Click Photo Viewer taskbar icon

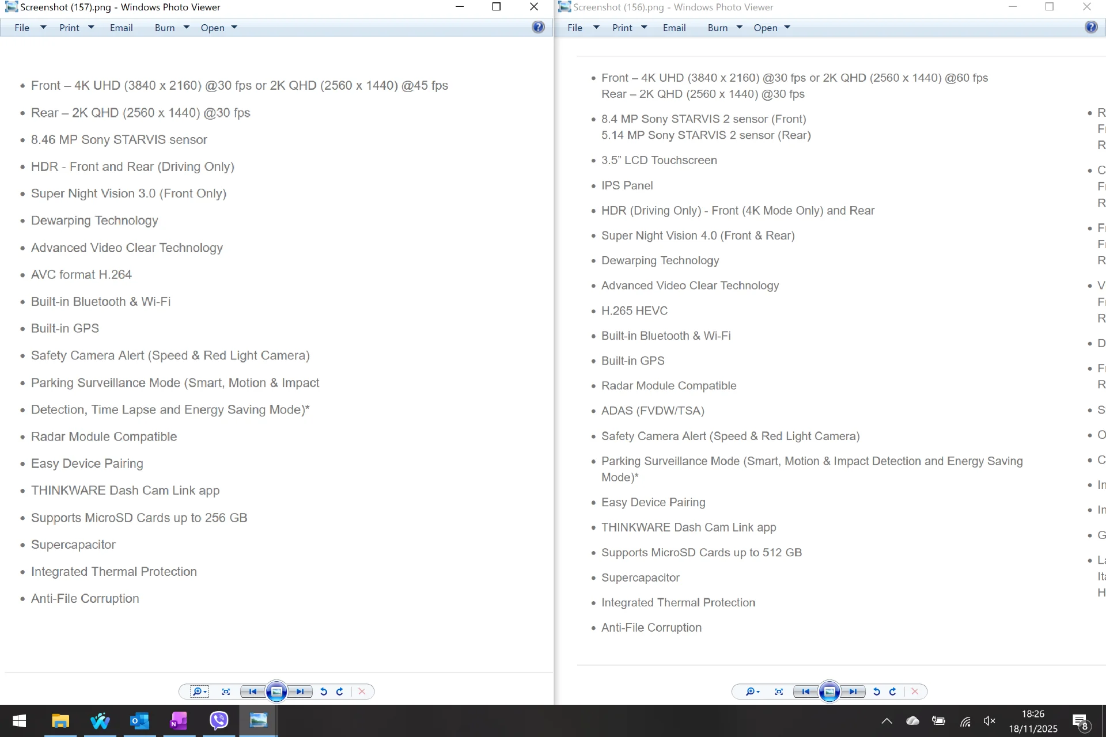pos(259,721)
